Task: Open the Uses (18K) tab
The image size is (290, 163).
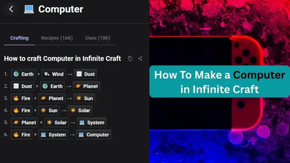Action: (98, 38)
